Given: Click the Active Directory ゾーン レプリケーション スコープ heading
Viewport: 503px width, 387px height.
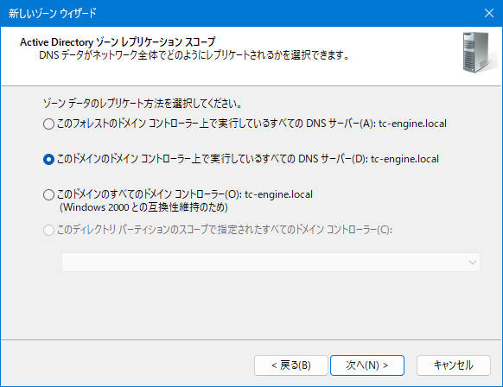Looking at the screenshot, I should click(x=118, y=42).
